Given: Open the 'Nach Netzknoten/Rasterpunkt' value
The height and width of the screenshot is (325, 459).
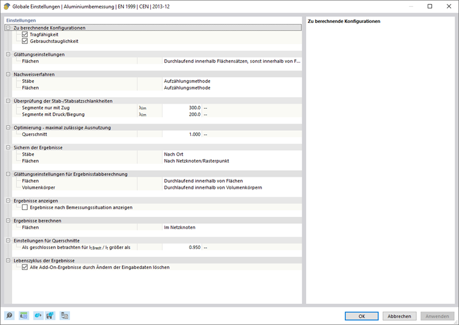Looking at the screenshot, I should (x=232, y=161).
